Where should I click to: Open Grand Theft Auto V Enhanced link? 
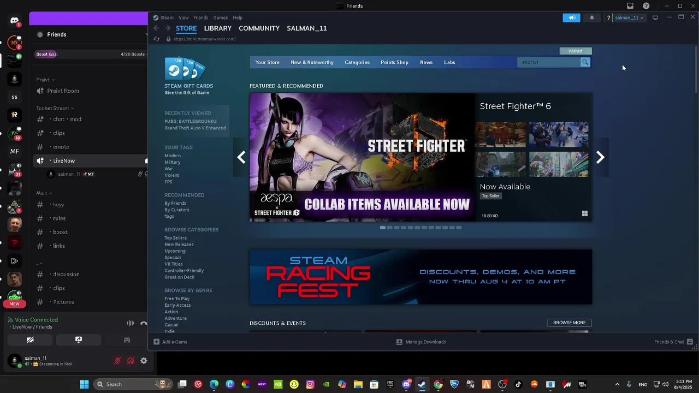(195, 128)
